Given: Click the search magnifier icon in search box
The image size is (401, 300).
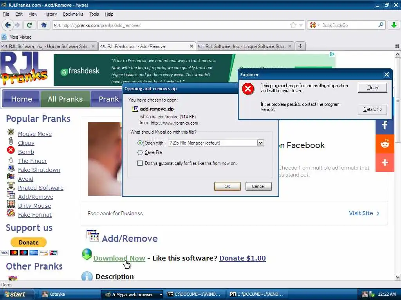Looking at the screenshot, I should (381, 25).
